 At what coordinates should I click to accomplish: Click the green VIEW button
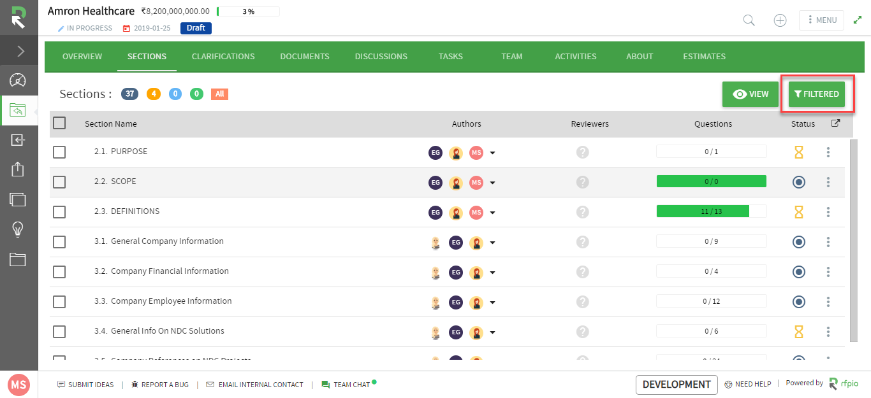click(x=750, y=94)
